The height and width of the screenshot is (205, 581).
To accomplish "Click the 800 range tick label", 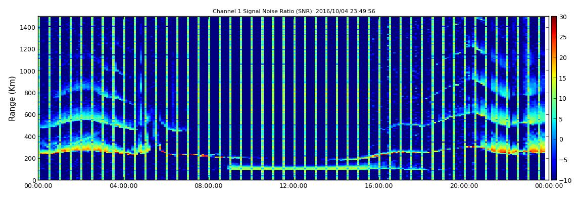I will coord(30,93).
